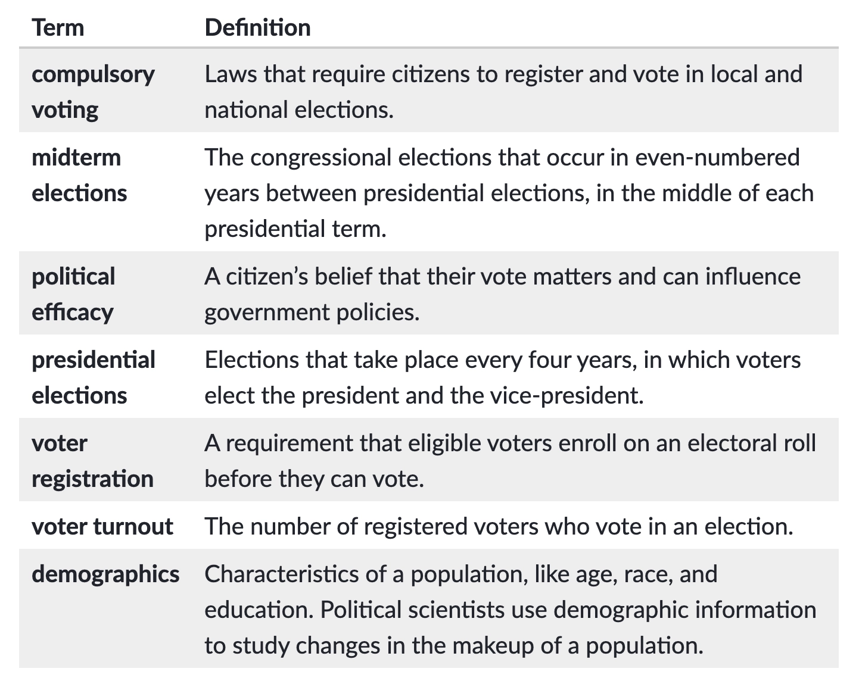Click the "presidential elections" term cell
Viewport: 859px width, 681px height.
tap(94, 377)
